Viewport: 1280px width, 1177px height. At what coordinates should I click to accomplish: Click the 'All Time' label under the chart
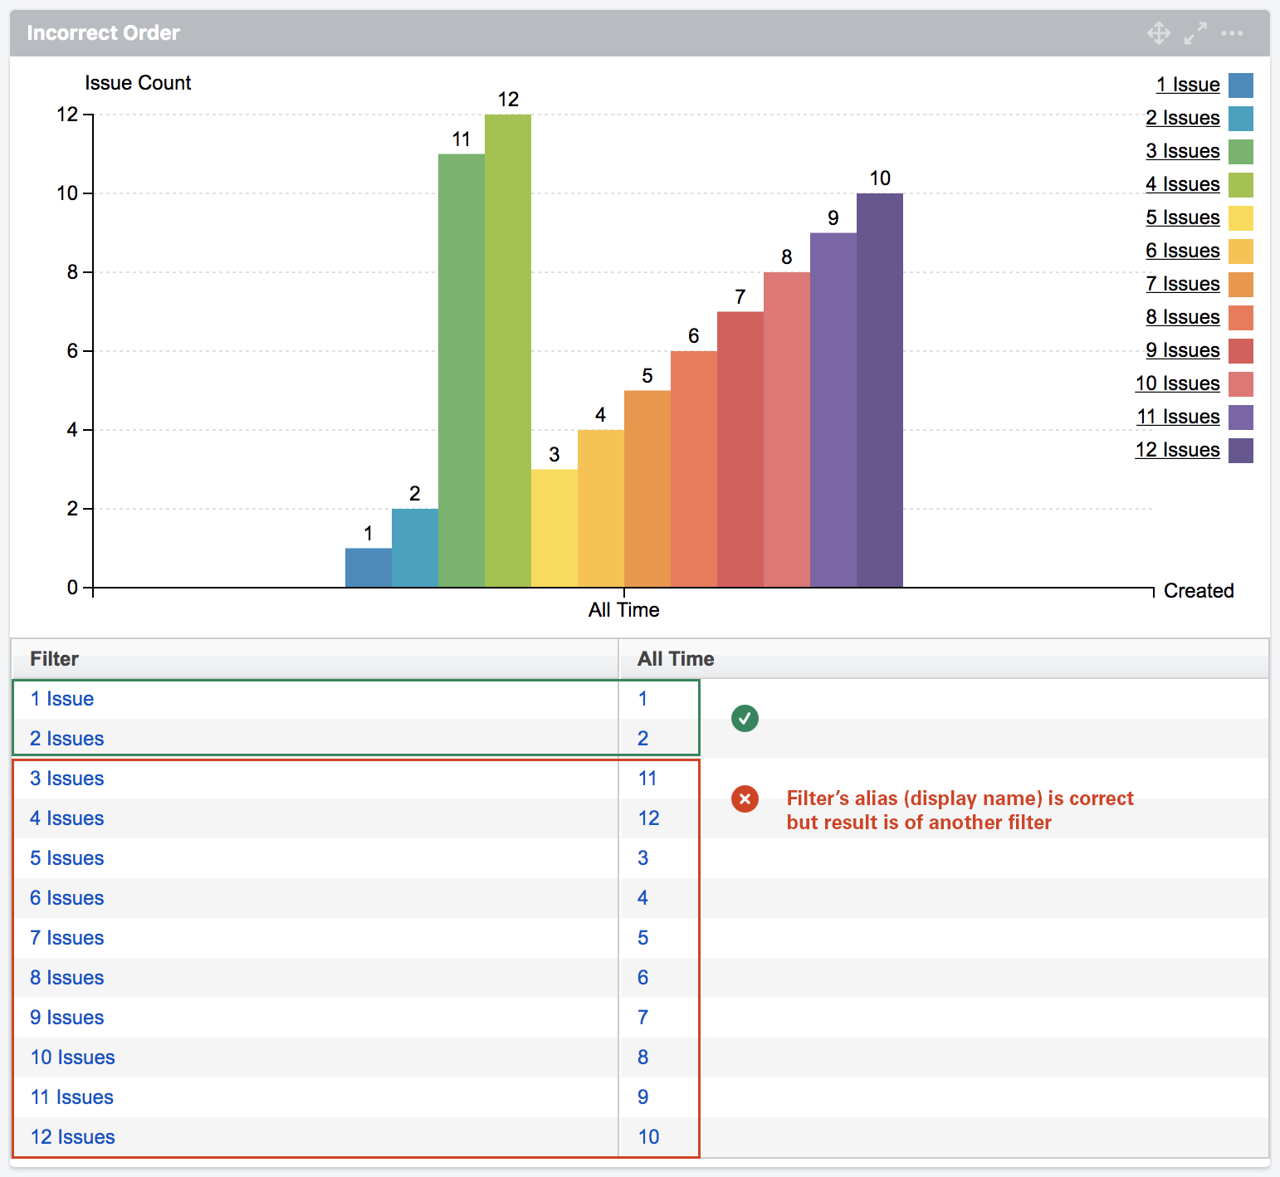[624, 609]
